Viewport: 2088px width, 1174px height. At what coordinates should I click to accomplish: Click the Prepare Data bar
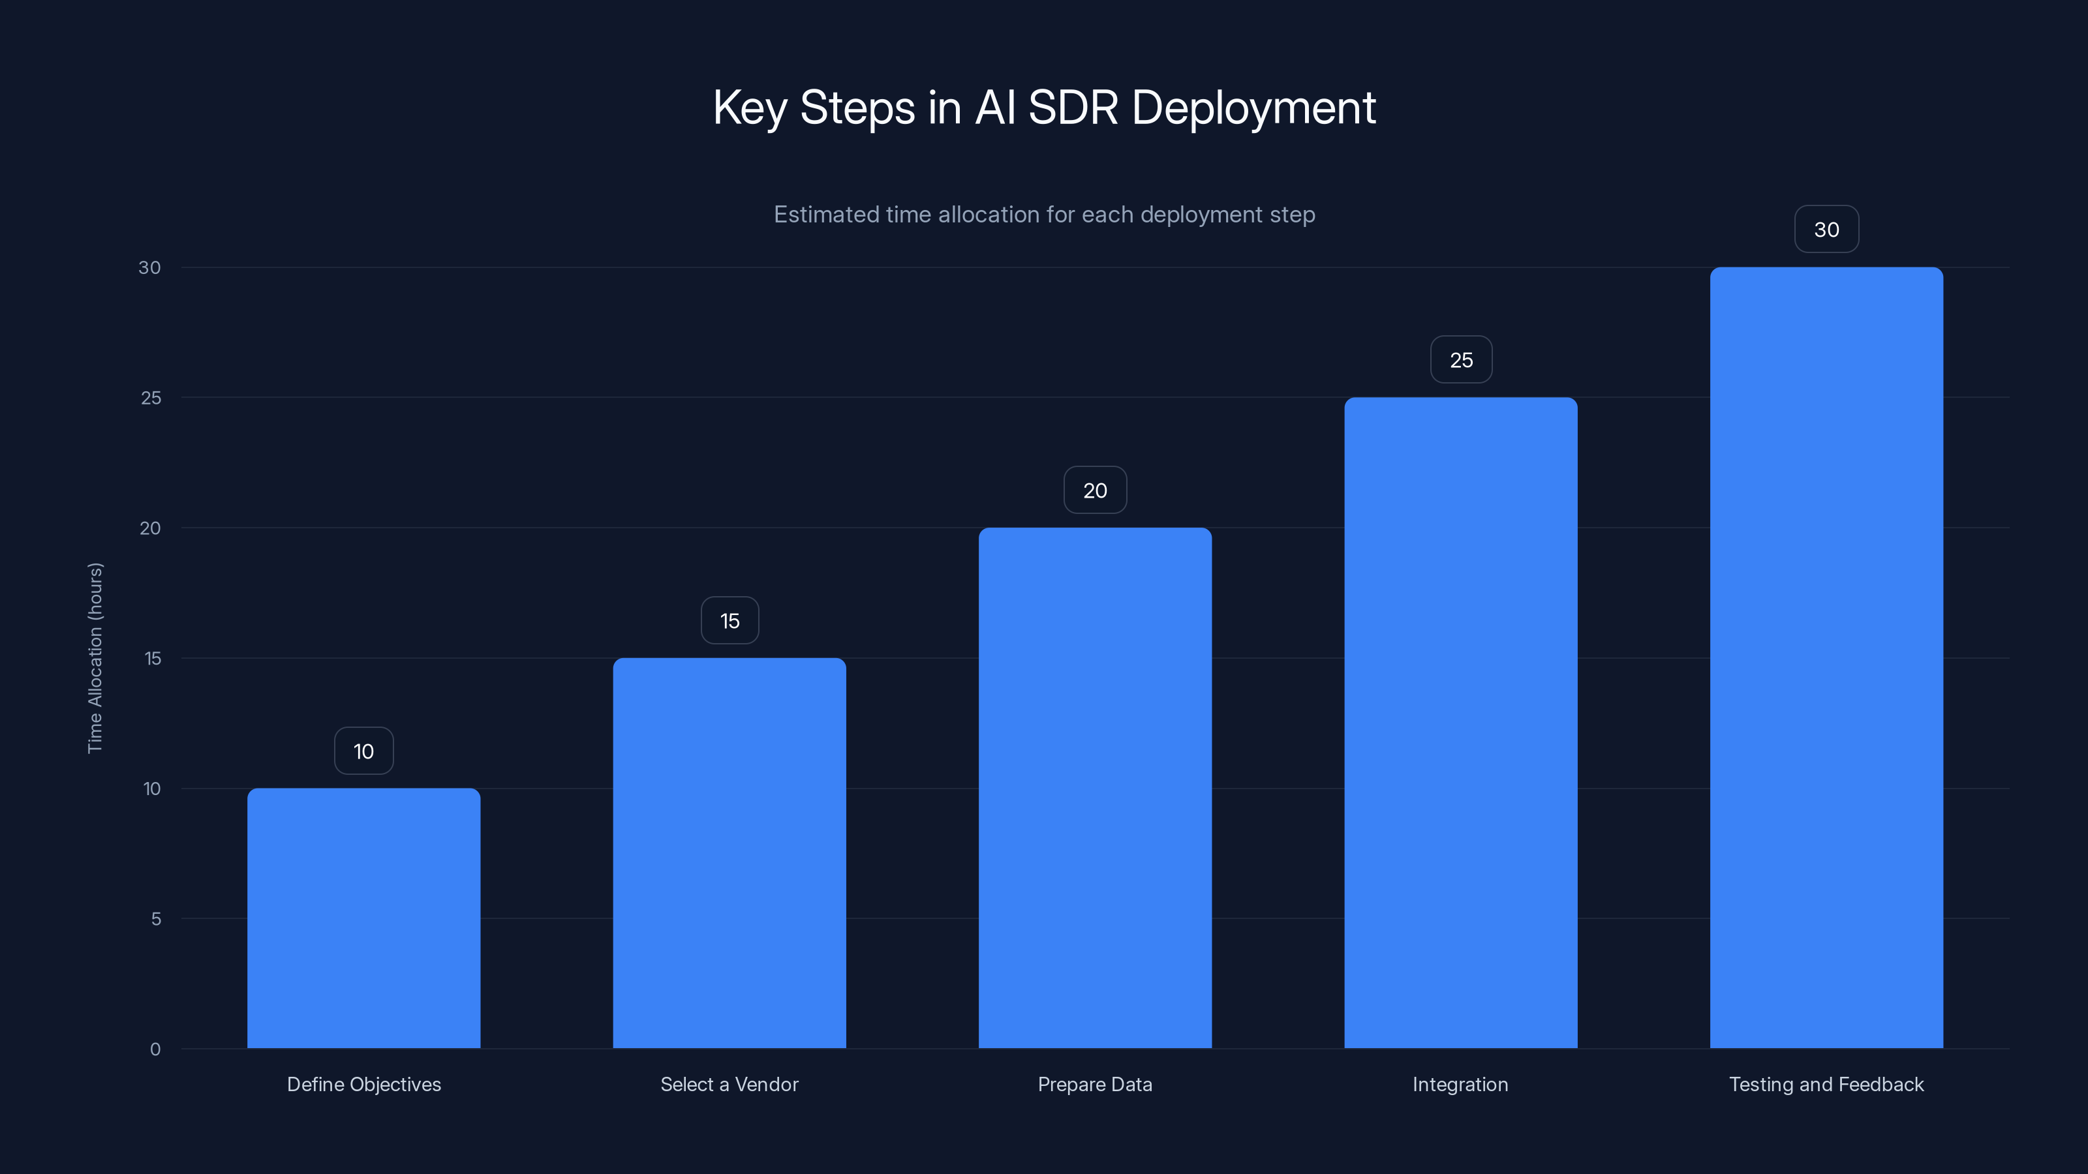1095,787
